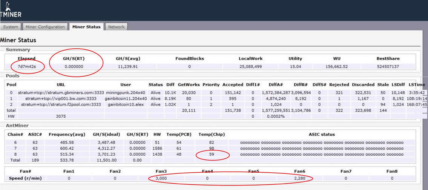428x190 pixels.
Task: Click the HW count 3075 in Pools
Action: (61, 116)
